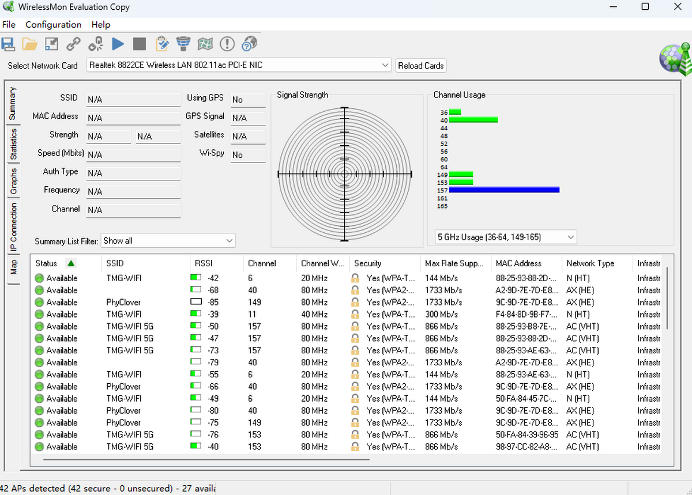
Task: Click green status circle for RSSI -50 row
Action: point(39,326)
